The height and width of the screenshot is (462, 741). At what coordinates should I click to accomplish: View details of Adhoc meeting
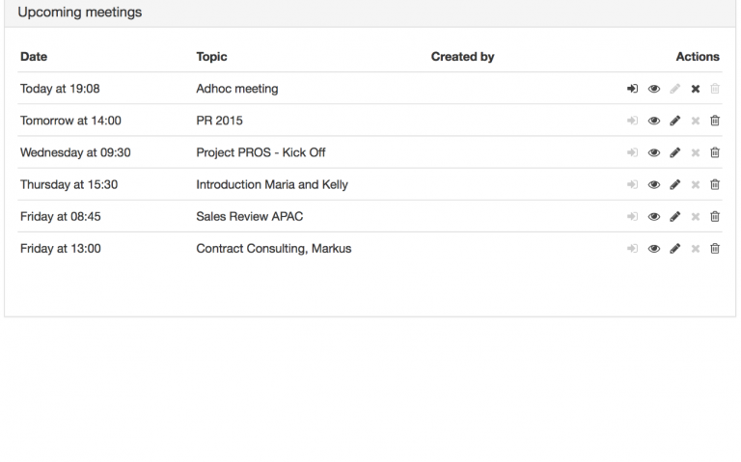pos(654,89)
